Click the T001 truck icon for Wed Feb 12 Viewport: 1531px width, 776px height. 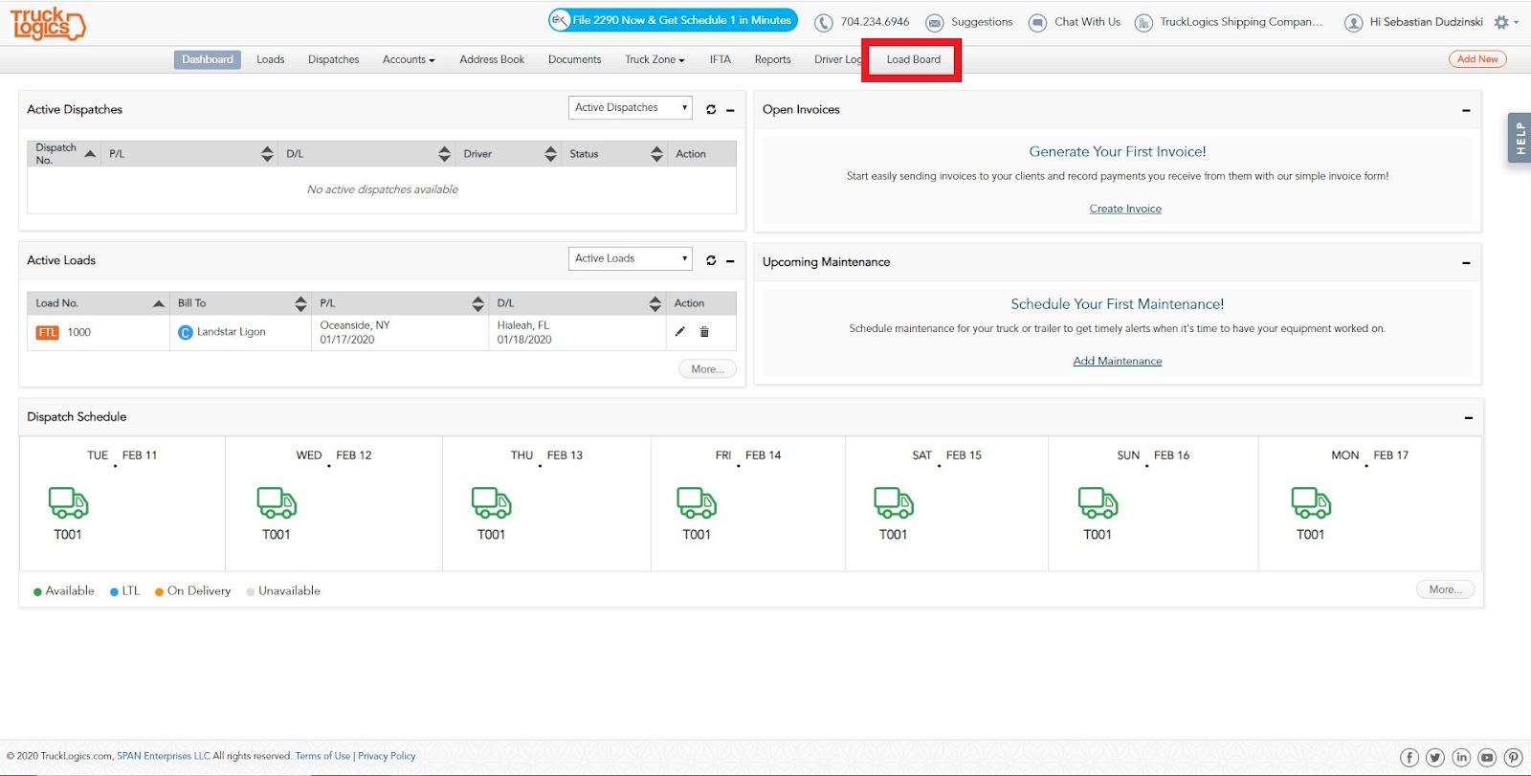277,502
